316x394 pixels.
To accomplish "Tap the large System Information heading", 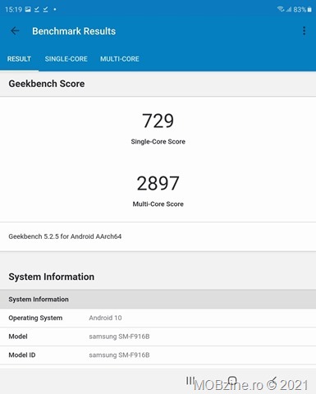I will (x=52, y=277).
